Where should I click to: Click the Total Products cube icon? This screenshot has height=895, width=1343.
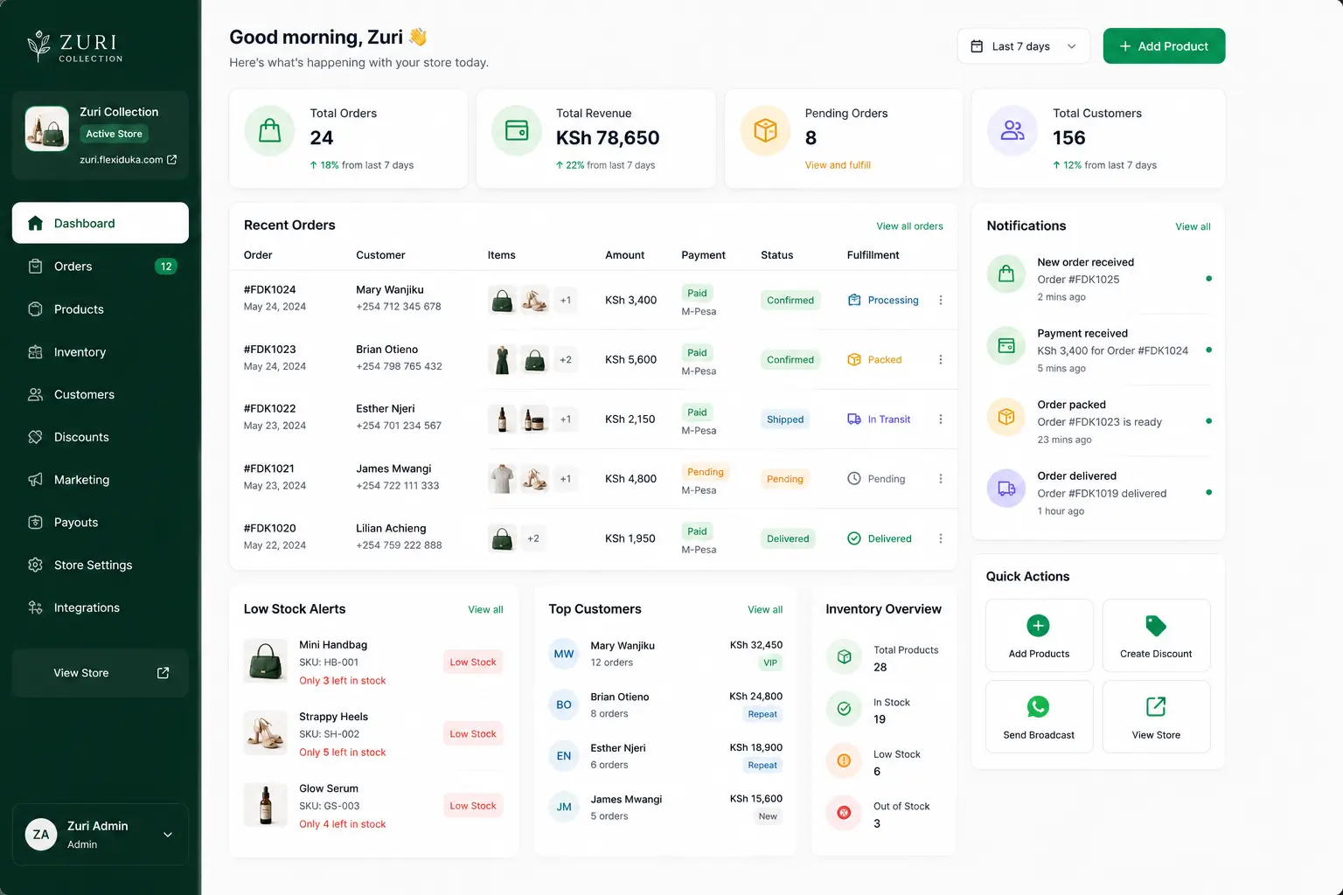click(x=844, y=656)
